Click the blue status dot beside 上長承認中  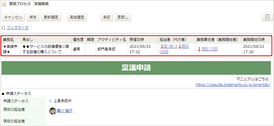pos(50,101)
